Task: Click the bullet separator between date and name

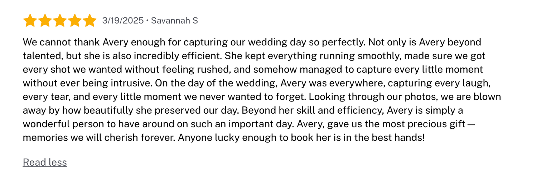Action: click(x=147, y=21)
